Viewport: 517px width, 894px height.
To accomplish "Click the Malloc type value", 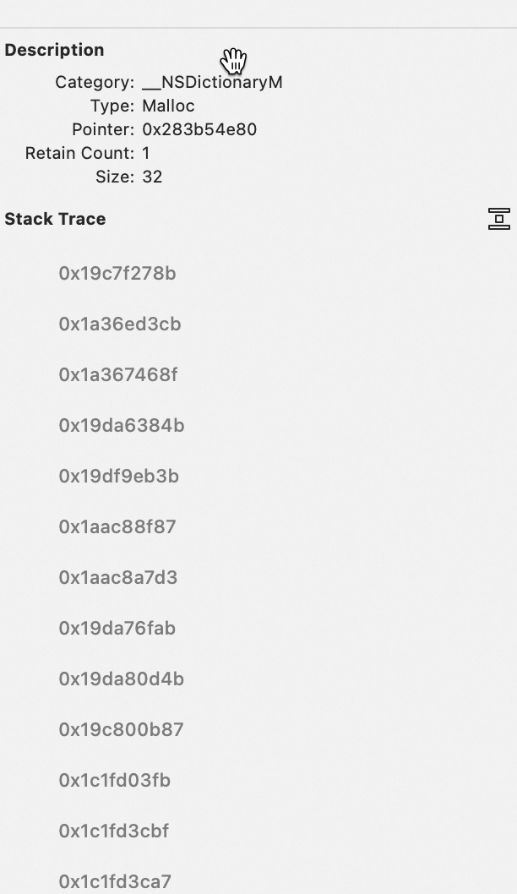I will [168, 106].
